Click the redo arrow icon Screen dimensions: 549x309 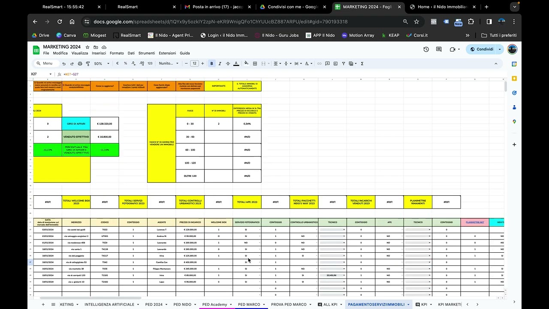pyautogui.click(x=72, y=64)
